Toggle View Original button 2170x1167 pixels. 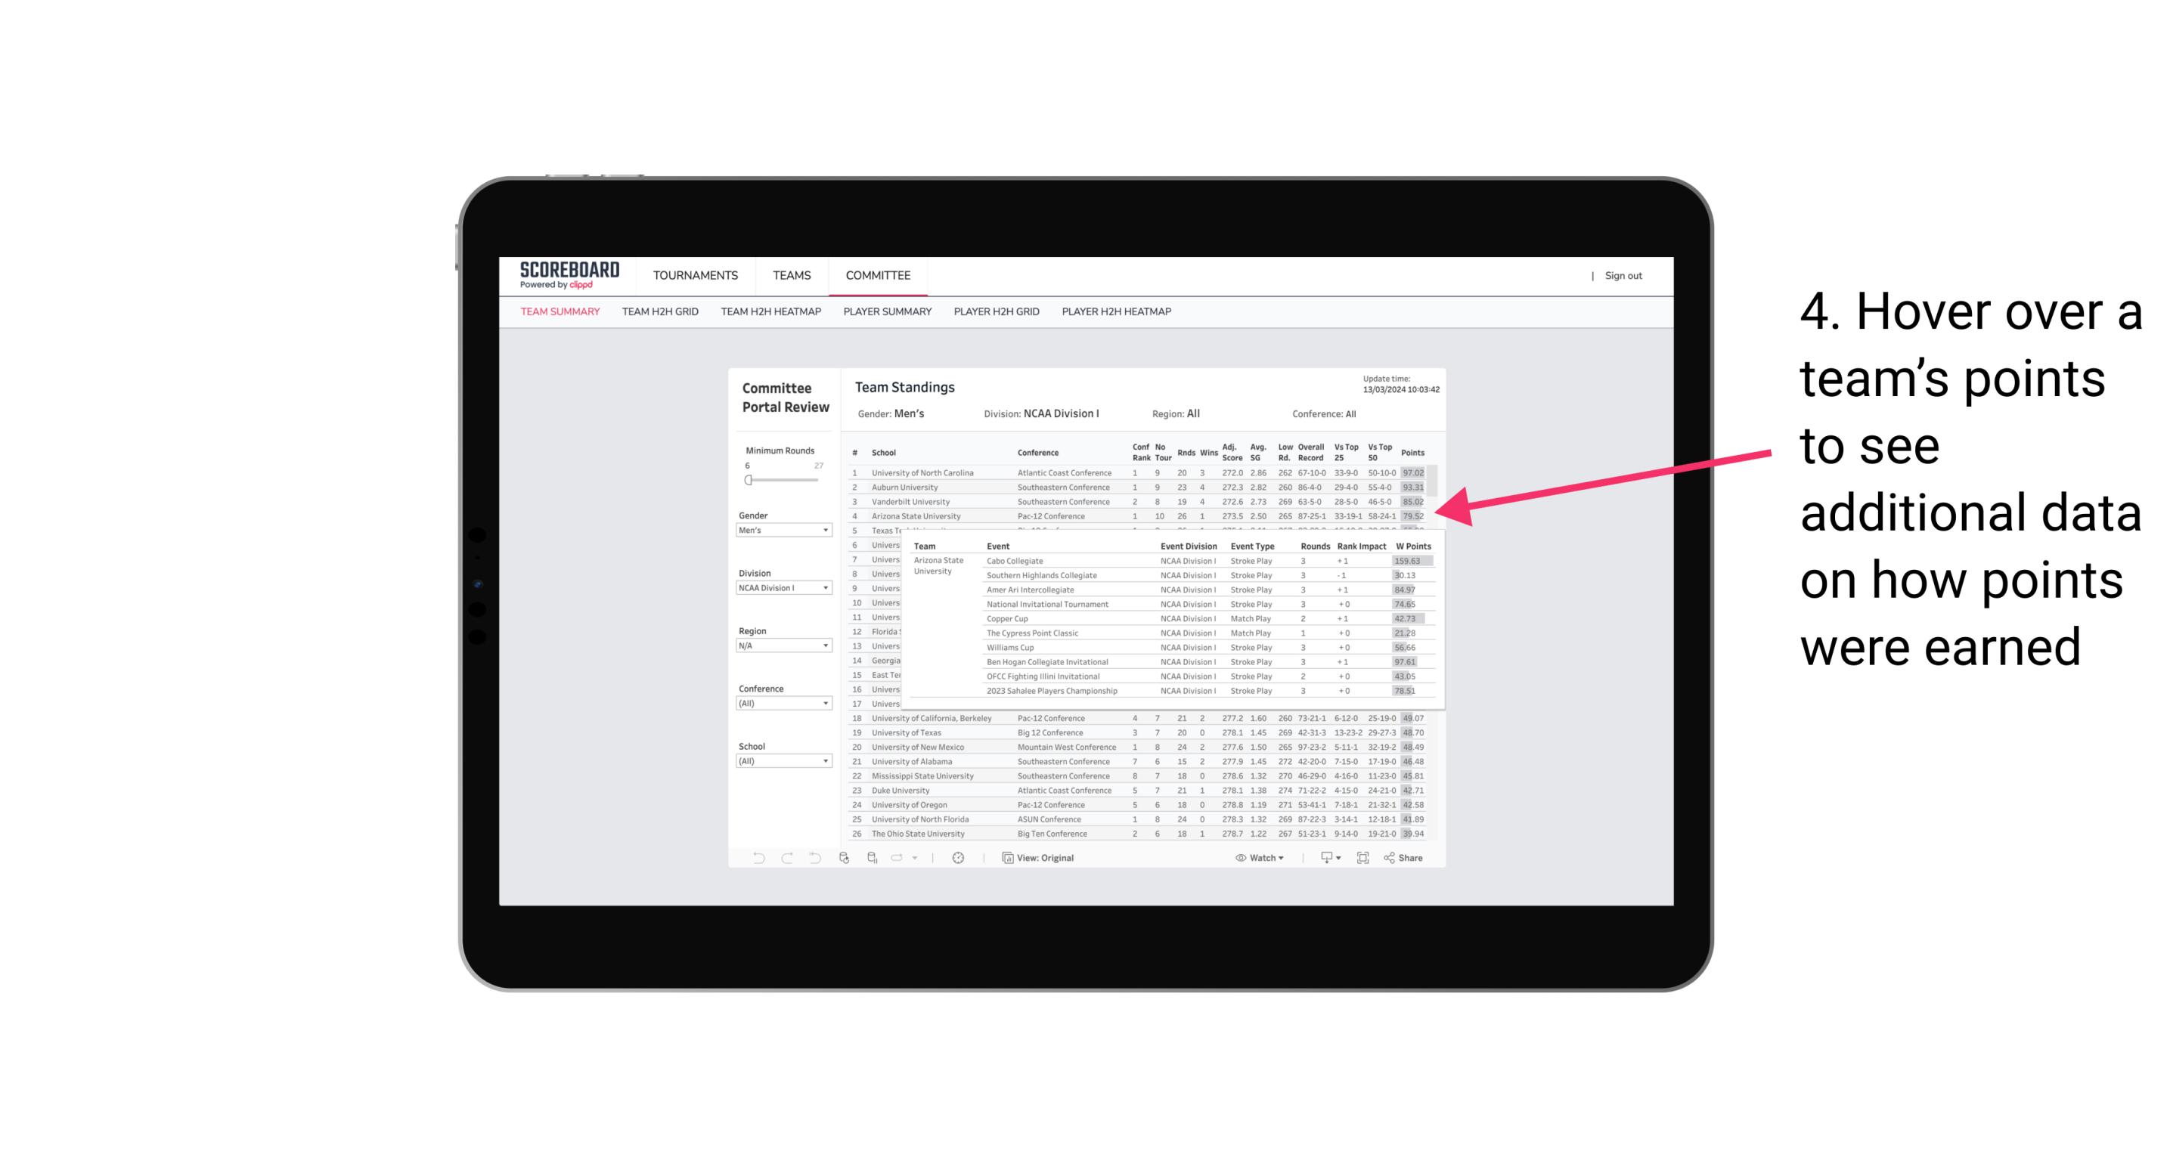1046,858
